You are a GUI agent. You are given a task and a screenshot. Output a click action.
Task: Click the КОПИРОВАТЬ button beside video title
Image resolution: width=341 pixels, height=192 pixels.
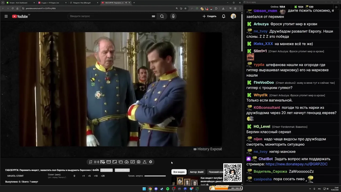pyautogui.click(x=122, y=170)
